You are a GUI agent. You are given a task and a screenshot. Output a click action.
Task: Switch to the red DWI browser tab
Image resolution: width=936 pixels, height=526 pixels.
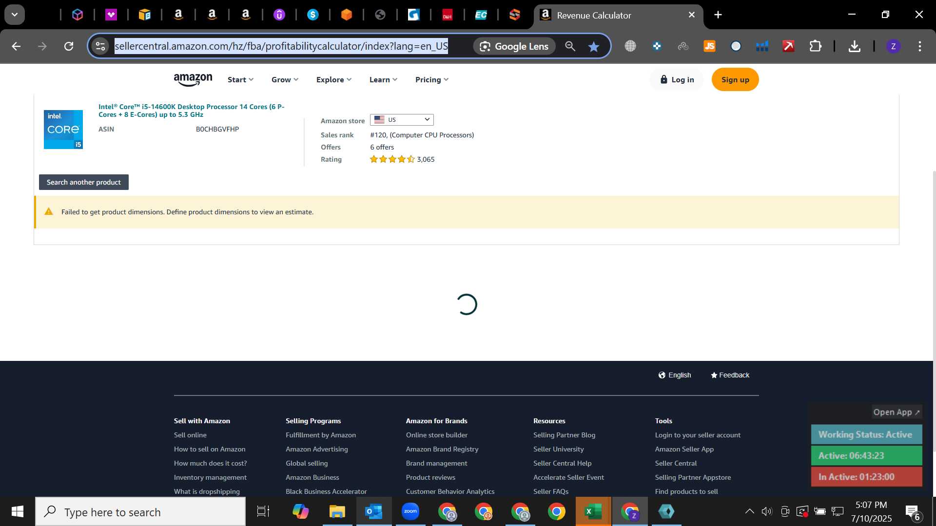pyautogui.click(x=447, y=15)
